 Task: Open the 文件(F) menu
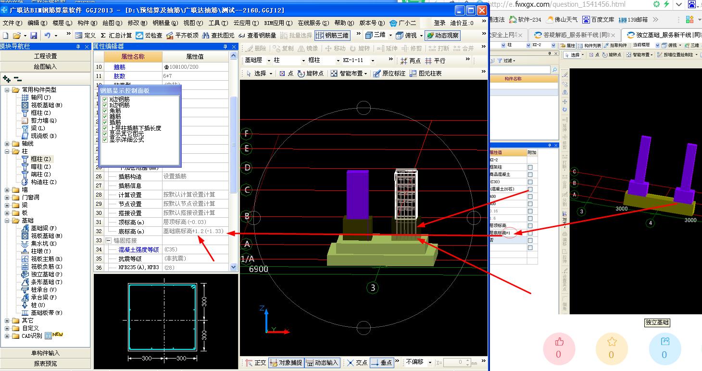click(12, 23)
